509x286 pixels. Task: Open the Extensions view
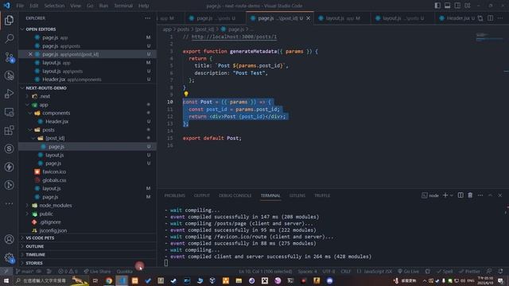(x=9, y=130)
